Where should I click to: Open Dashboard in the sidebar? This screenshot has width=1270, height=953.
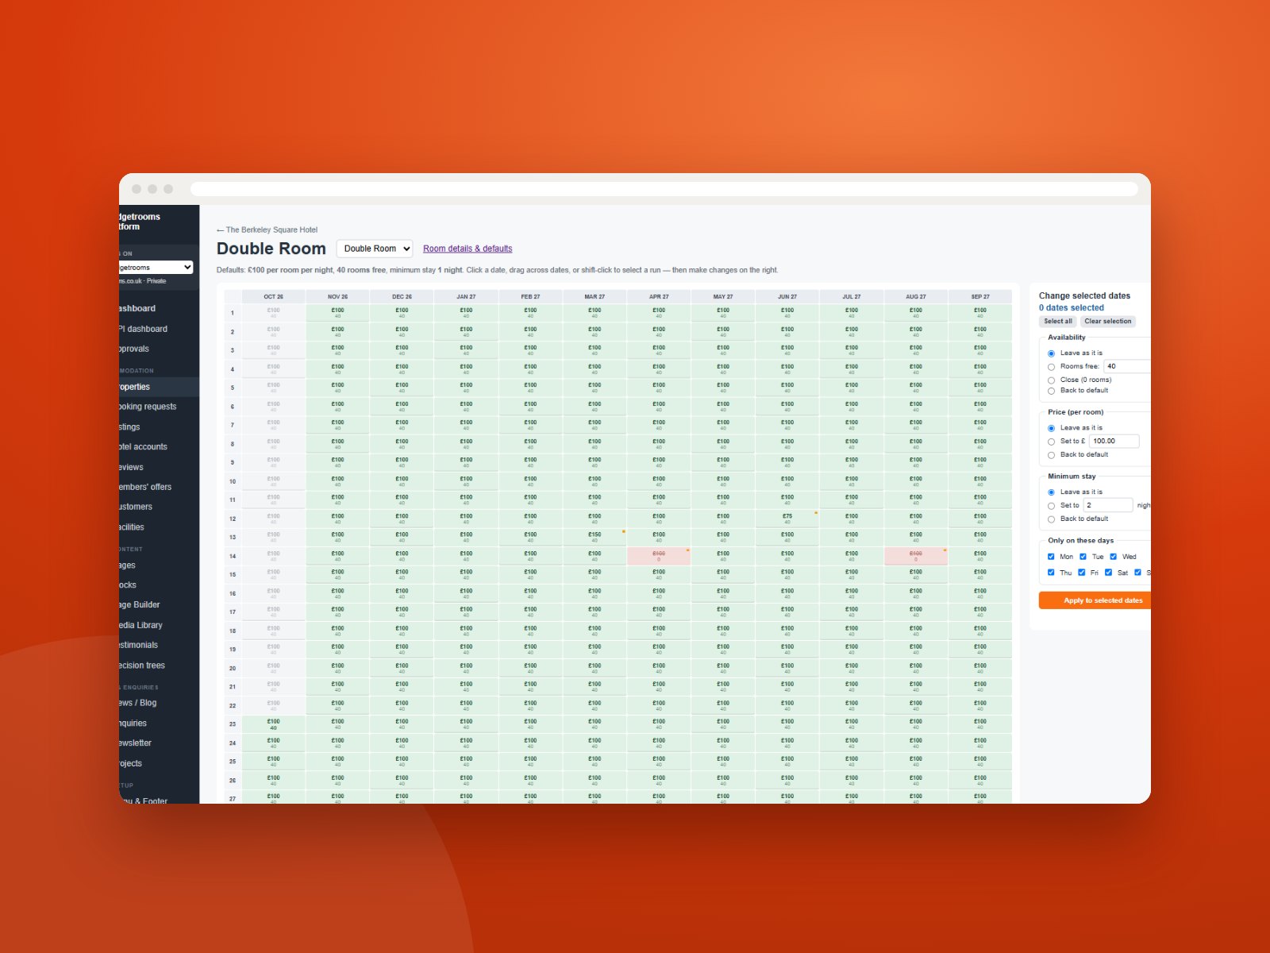point(159,308)
